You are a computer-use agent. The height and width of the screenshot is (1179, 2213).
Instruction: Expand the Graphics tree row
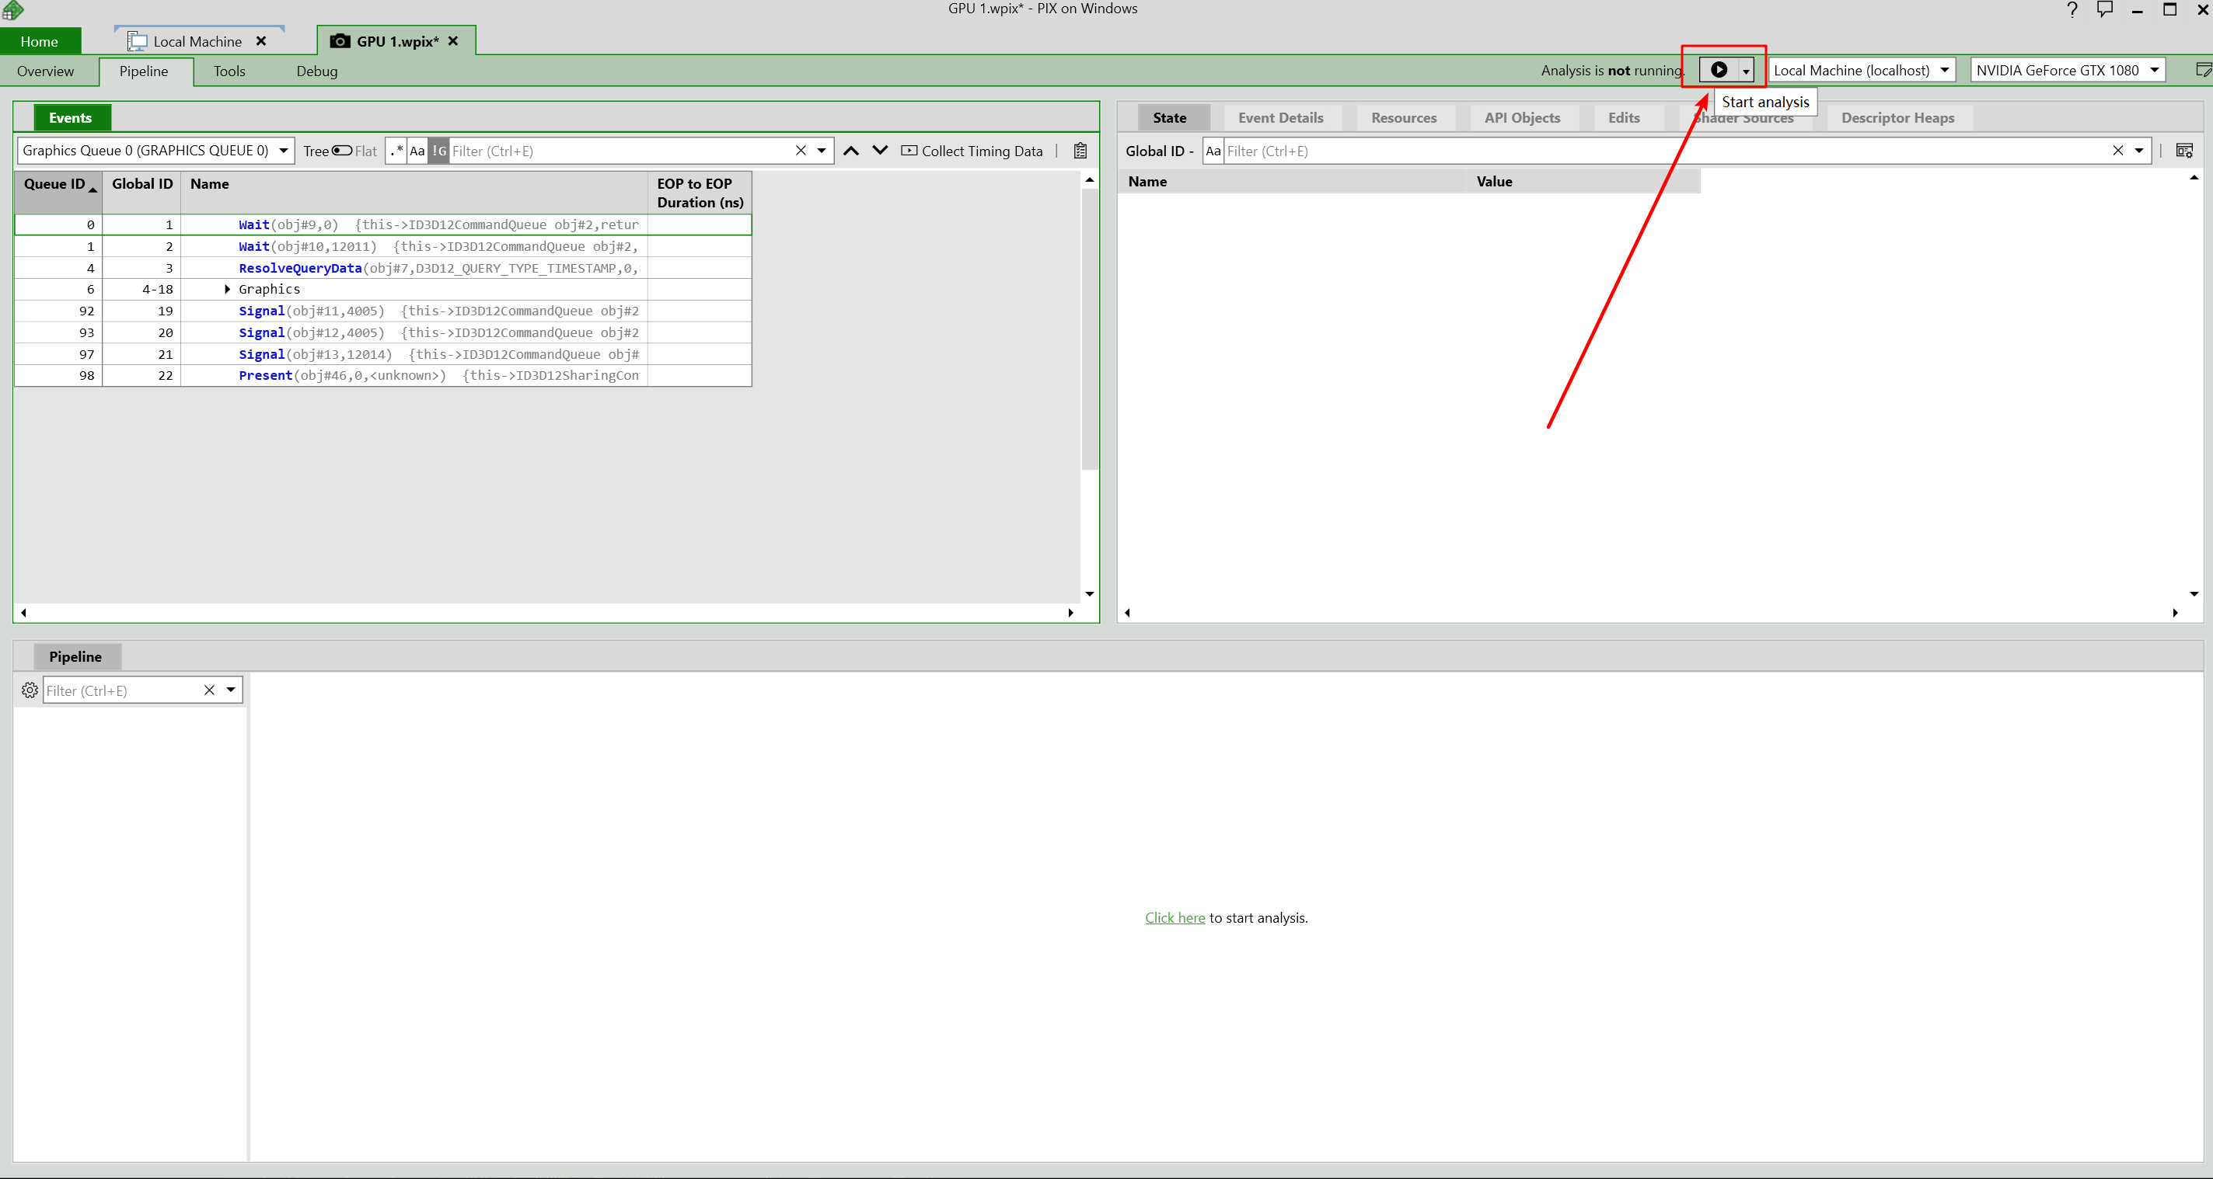227,289
